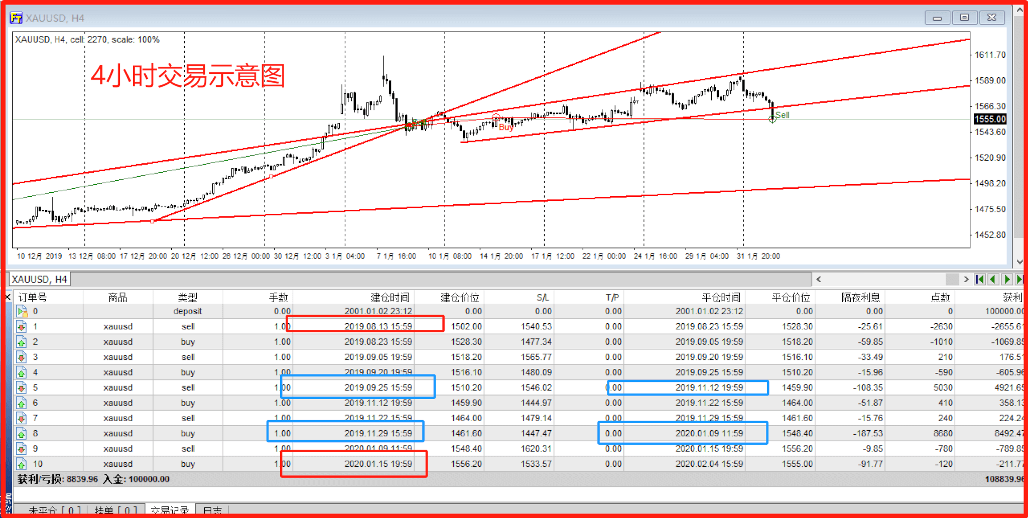The width and height of the screenshot is (1028, 518).
Task: Switch to the 未平仓 [0] tab
Action: click(54, 510)
